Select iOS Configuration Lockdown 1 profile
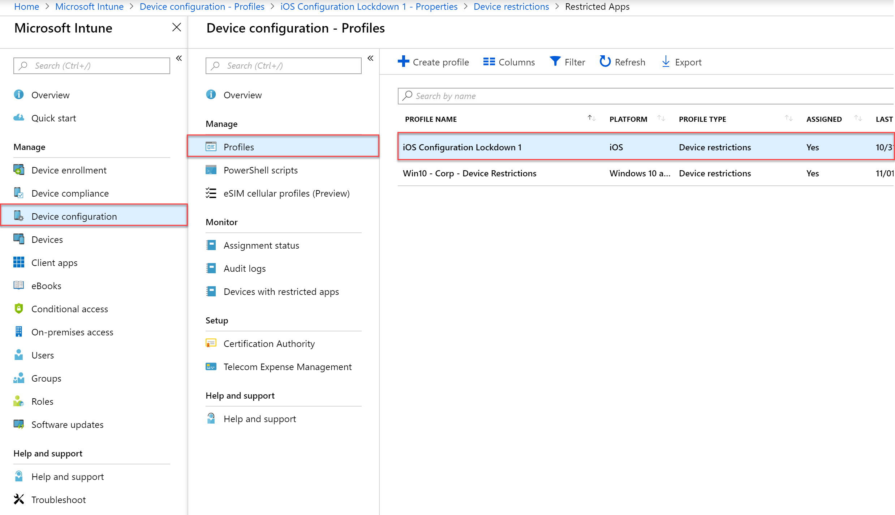Image resolution: width=895 pixels, height=515 pixels. tap(646, 147)
